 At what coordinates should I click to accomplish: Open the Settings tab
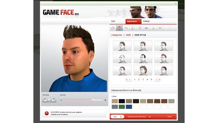pos(146,21)
